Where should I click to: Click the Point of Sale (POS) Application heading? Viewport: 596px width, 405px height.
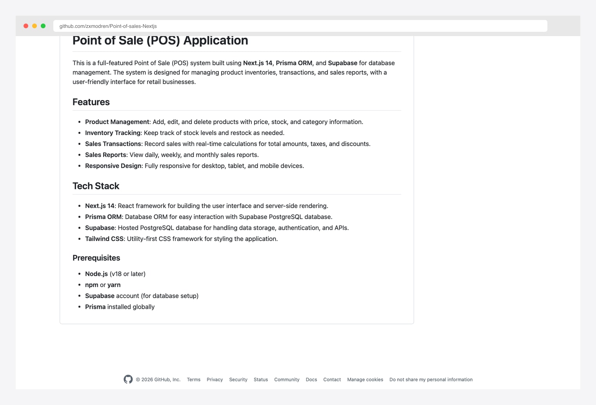[160, 40]
